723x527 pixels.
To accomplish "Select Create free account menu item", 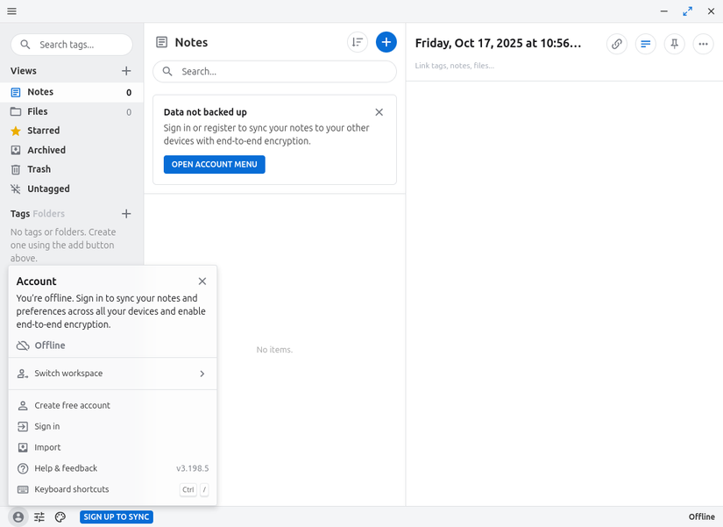I will click(73, 406).
